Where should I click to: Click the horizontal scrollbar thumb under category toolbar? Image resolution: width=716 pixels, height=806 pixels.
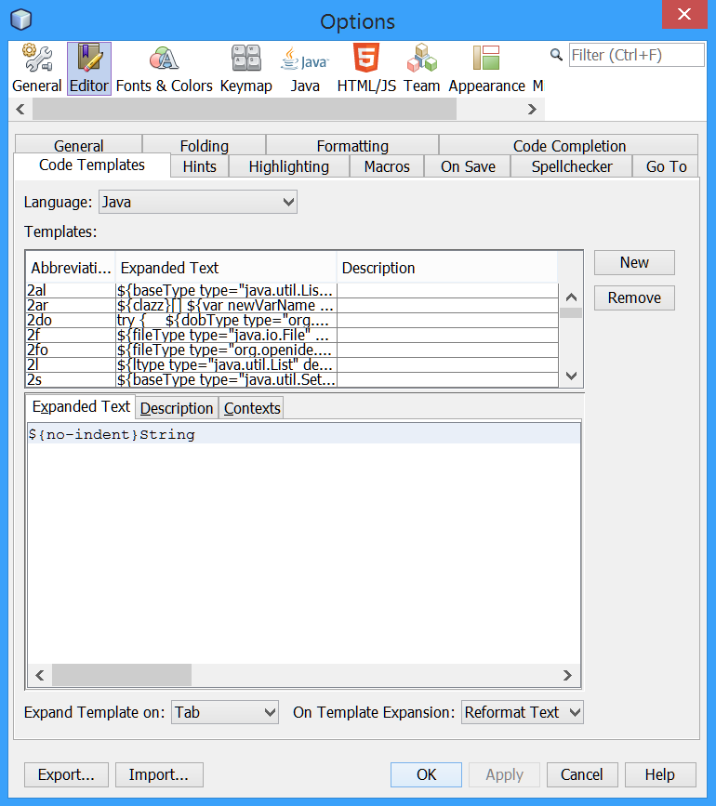(x=245, y=109)
